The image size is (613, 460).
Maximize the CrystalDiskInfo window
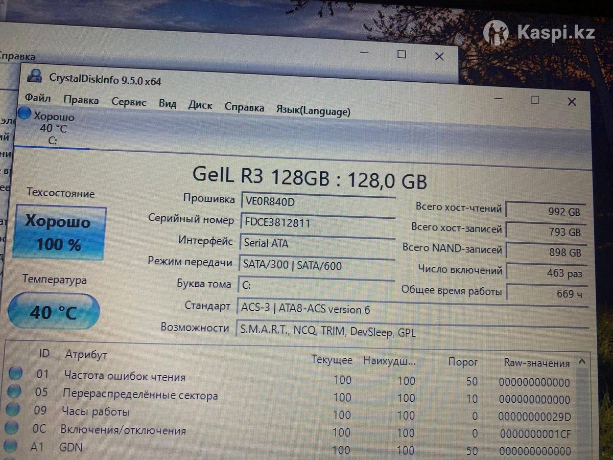coord(534,100)
